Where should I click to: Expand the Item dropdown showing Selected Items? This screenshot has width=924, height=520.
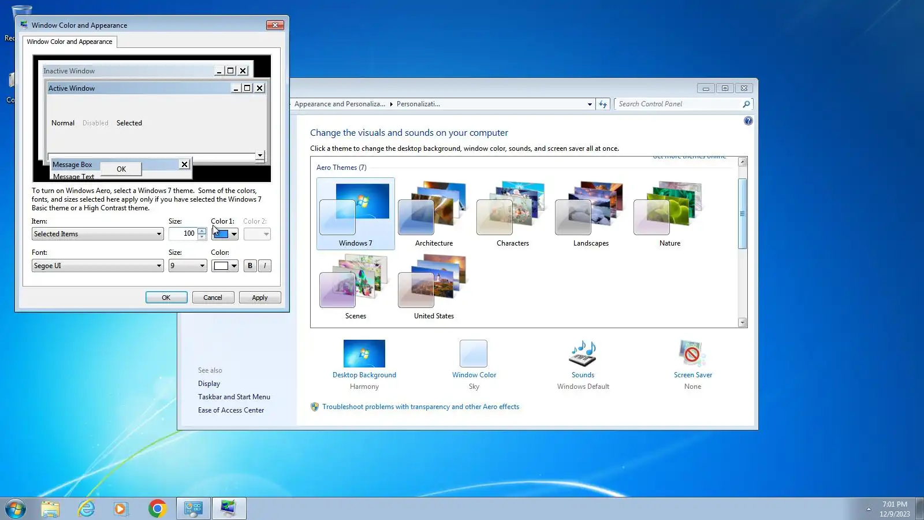98,234
